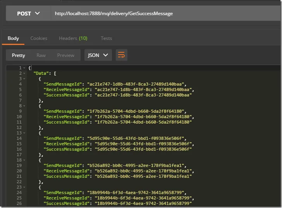Open the Headers (10) tab
282x208 pixels.
click(x=73, y=38)
